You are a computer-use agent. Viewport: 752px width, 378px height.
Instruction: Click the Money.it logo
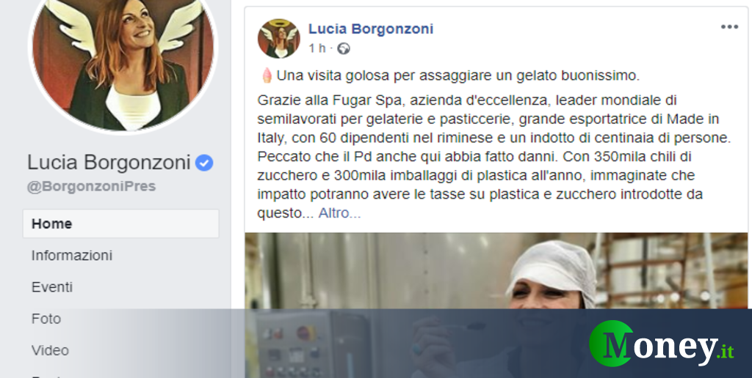(x=662, y=344)
